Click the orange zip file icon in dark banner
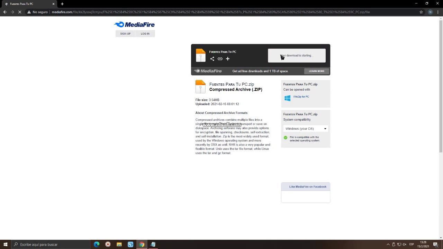The image size is (443, 249). coord(201,55)
